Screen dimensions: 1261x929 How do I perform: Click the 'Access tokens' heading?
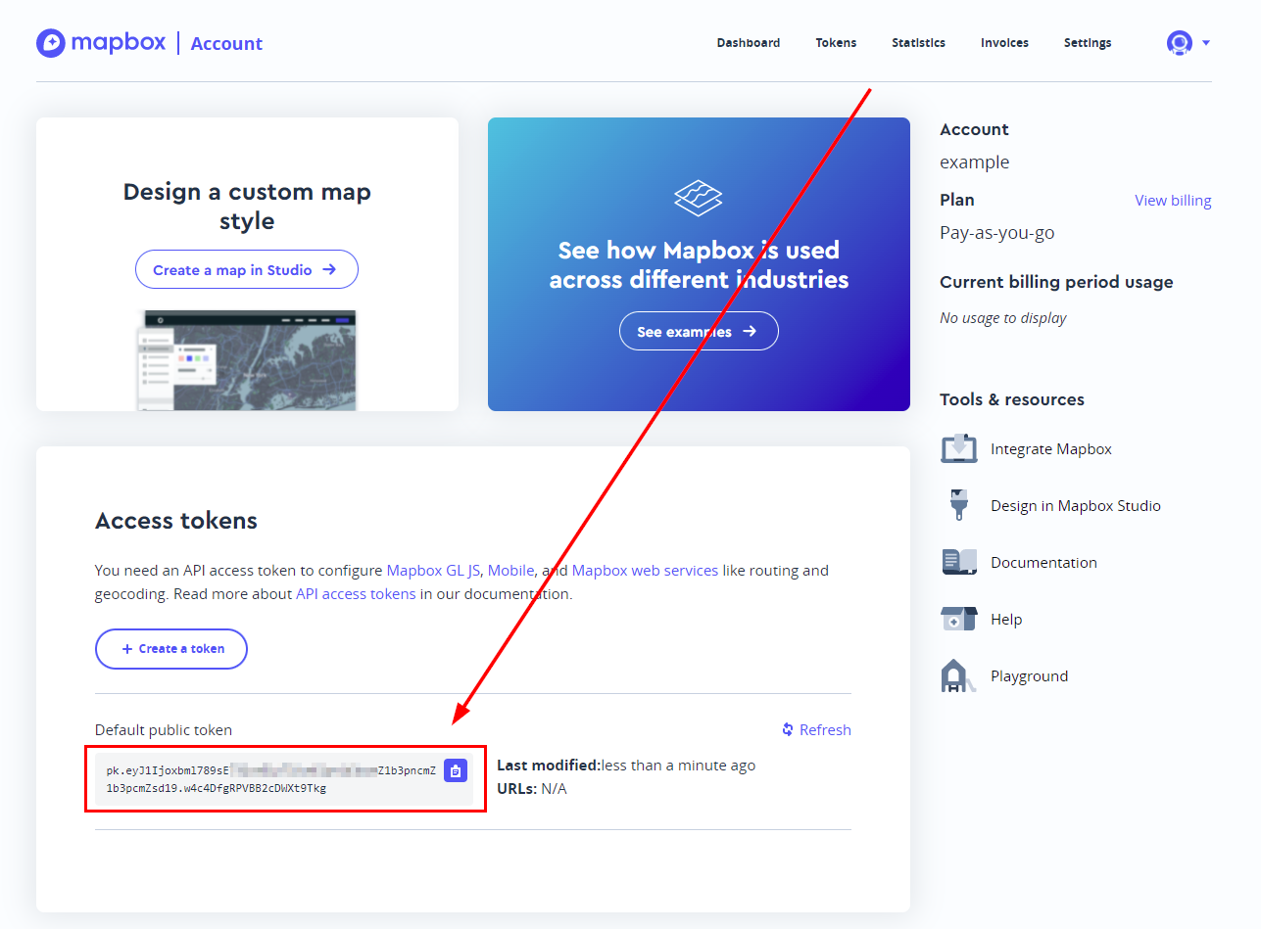click(176, 521)
